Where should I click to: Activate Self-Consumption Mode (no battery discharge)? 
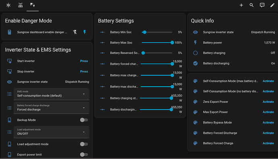pyautogui.click(x=268, y=91)
